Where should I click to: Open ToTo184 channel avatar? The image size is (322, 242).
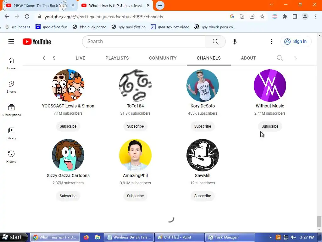135,85
